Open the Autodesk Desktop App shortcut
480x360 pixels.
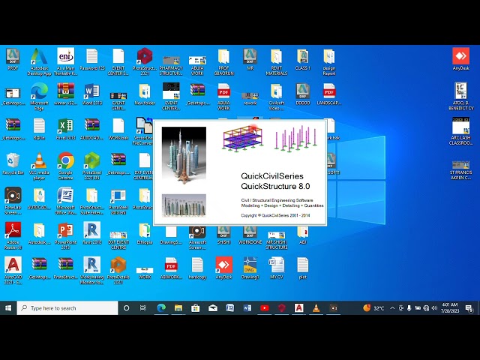click(39, 61)
